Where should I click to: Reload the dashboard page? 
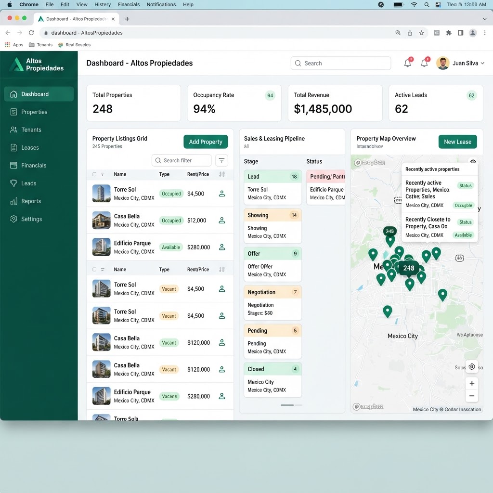(x=31, y=33)
